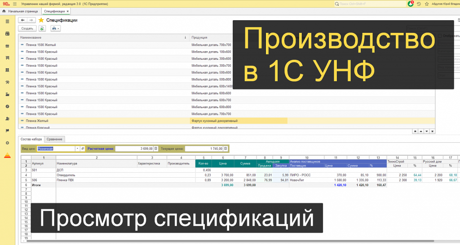Click the Анализ поставщиков header cell
The width and height of the screenshot is (460, 245).
[338, 162]
